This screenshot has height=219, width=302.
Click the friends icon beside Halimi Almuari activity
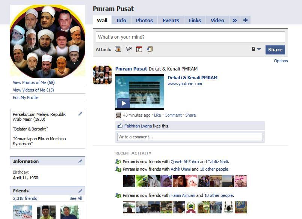click(x=118, y=195)
